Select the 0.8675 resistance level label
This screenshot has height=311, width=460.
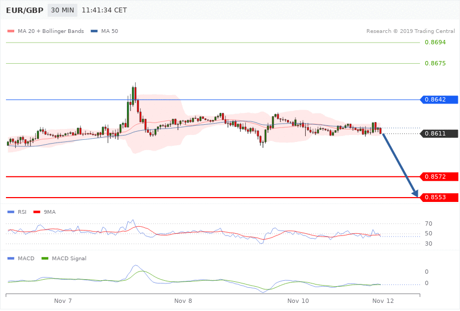tap(435, 63)
